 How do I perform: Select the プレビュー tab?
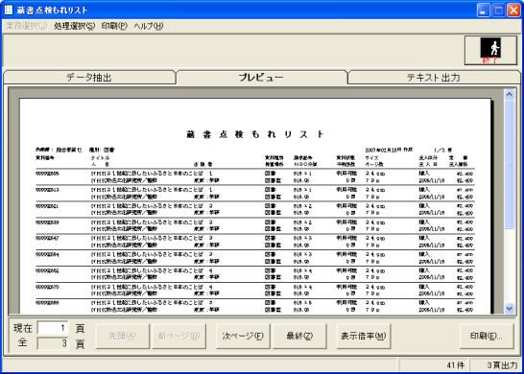pos(261,78)
